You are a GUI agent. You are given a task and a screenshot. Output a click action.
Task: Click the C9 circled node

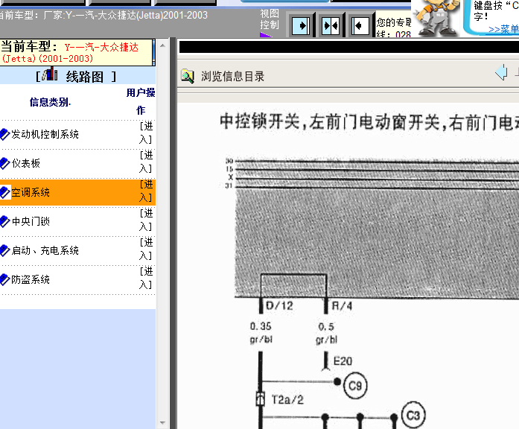tap(355, 386)
